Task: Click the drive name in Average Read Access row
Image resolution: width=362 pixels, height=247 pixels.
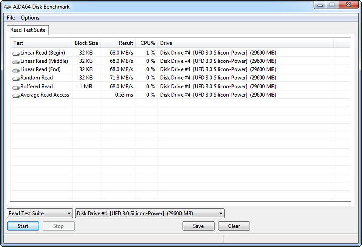Action: pos(218,95)
